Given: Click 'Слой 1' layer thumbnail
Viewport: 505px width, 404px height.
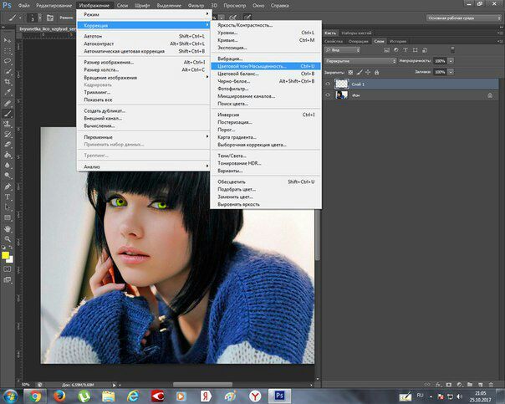Looking at the screenshot, I should (x=341, y=84).
